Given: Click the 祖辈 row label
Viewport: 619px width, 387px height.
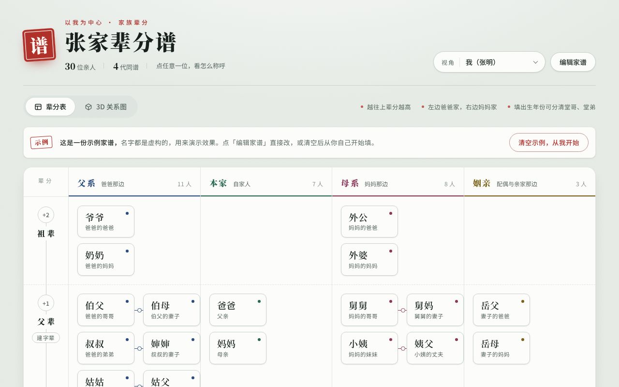Looking at the screenshot, I should 46,234.
